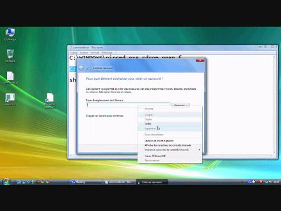
Task: Click the Windows Start orb
Action: [x=6, y=182]
